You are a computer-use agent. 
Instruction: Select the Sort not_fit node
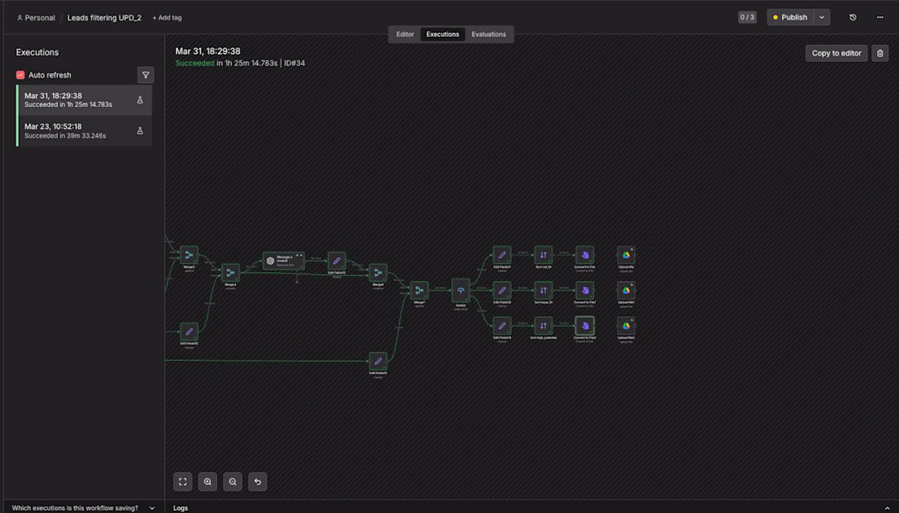543,255
